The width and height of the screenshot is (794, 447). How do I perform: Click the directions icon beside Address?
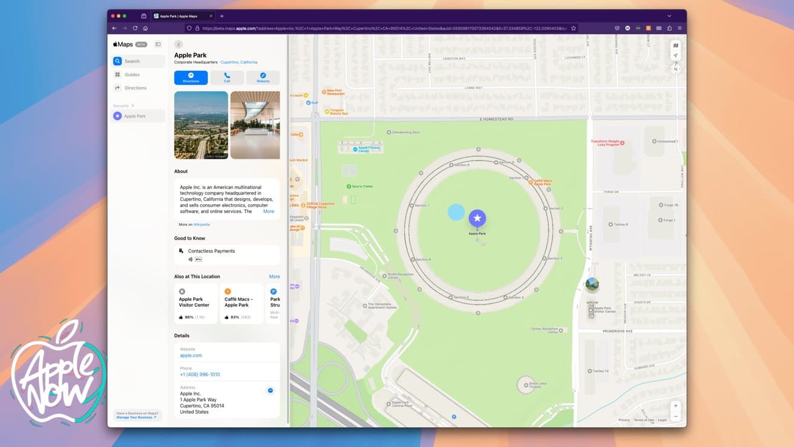tap(271, 391)
